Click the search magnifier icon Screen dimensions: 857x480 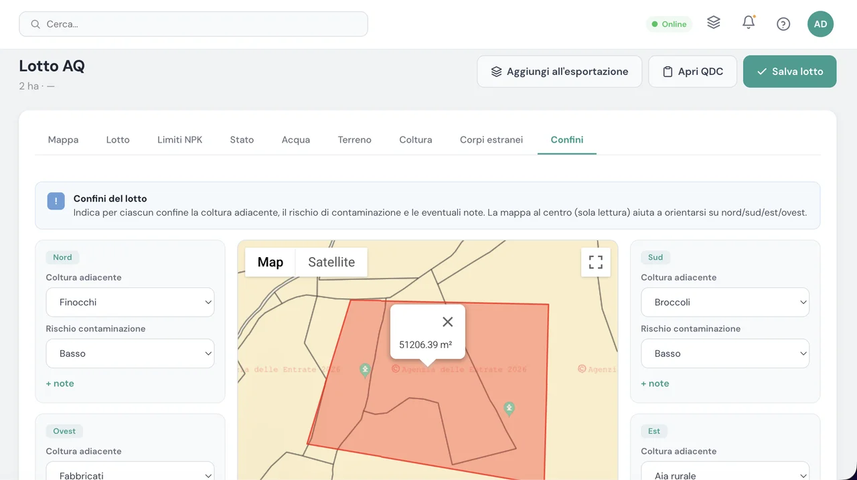point(35,24)
